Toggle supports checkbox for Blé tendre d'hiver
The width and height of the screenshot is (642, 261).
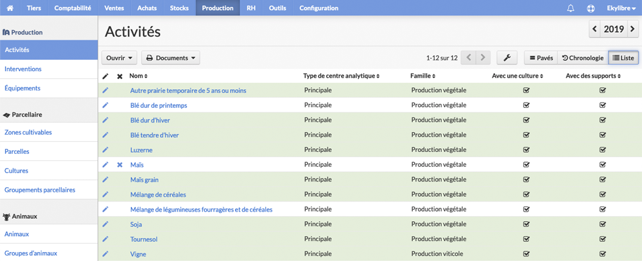coord(603,135)
